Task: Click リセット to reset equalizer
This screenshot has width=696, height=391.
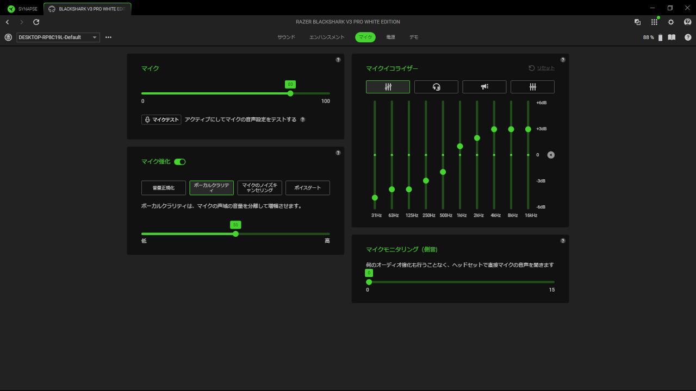Action: [542, 68]
